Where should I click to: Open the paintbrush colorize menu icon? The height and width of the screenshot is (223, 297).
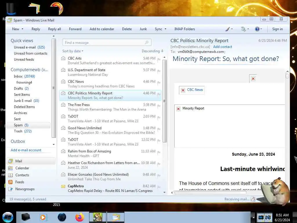click(227, 29)
